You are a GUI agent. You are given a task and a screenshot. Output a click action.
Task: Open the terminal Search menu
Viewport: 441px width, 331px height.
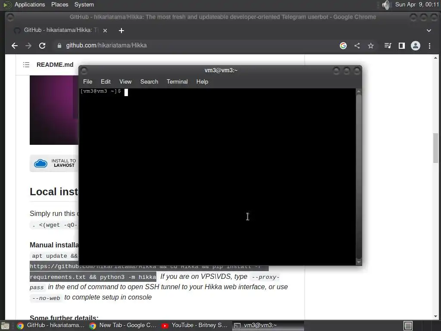pos(149,81)
